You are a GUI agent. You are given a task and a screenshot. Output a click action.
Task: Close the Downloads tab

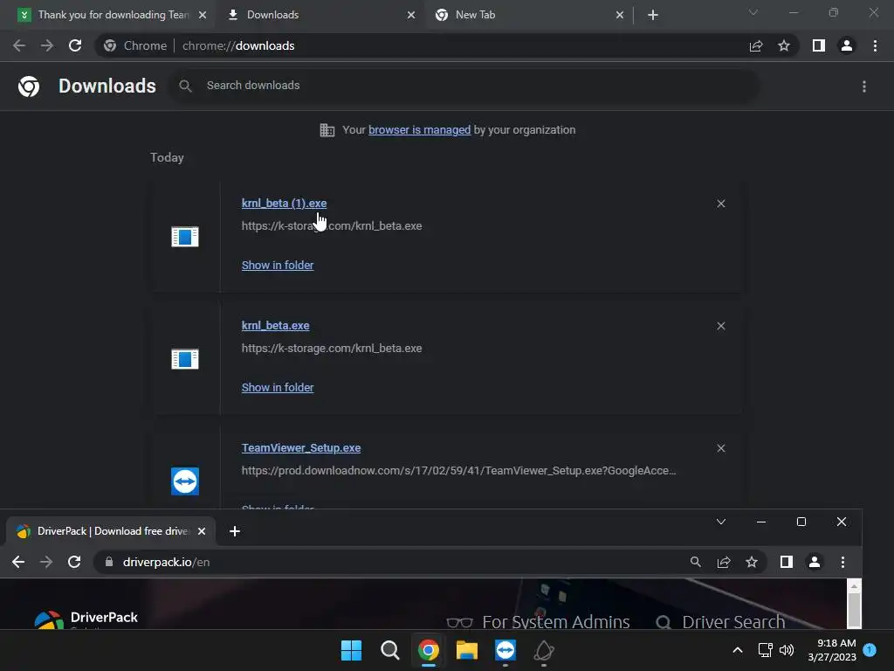click(411, 15)
